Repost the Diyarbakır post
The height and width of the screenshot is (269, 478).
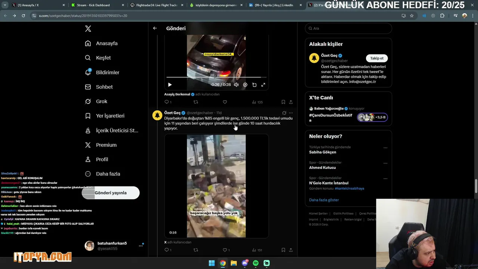(x=196, y=250)
